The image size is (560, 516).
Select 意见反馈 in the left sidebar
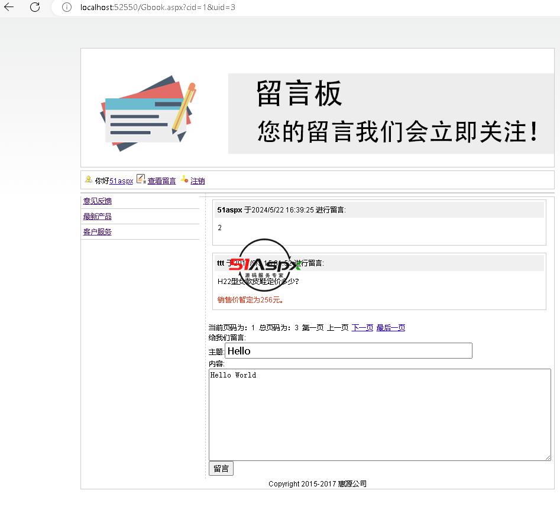[98, 201]
